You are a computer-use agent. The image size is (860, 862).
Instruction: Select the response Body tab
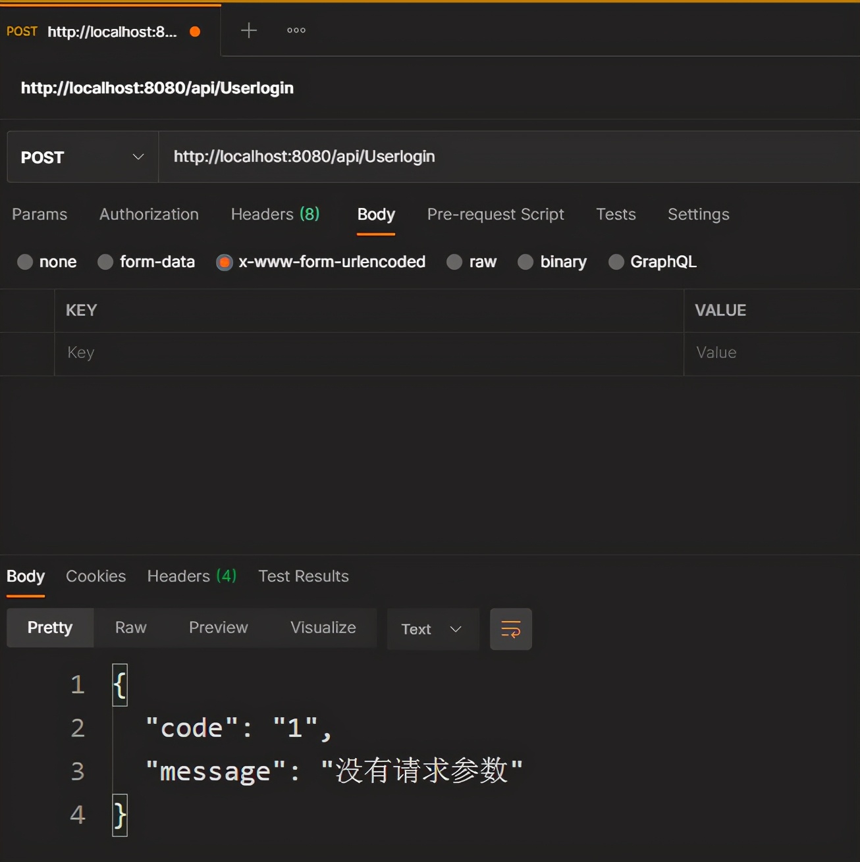click(26, 576)
